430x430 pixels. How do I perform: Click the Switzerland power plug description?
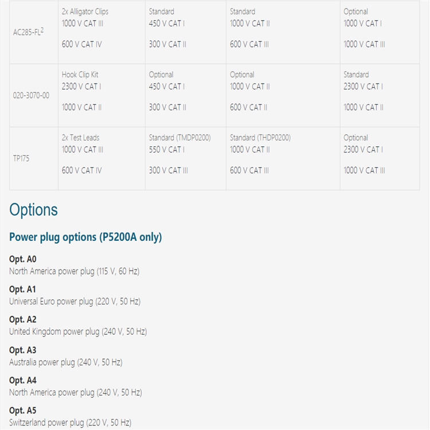(70, 423)
